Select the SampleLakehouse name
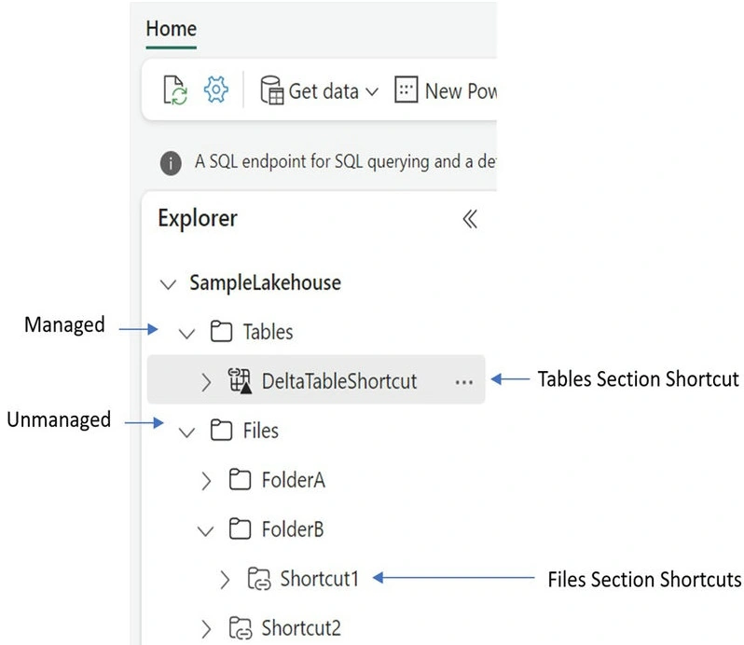744x645 pixels. (x=265, y=282)
